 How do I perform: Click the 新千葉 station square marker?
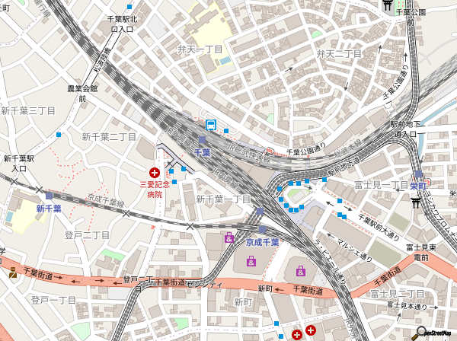coord(50,196)
